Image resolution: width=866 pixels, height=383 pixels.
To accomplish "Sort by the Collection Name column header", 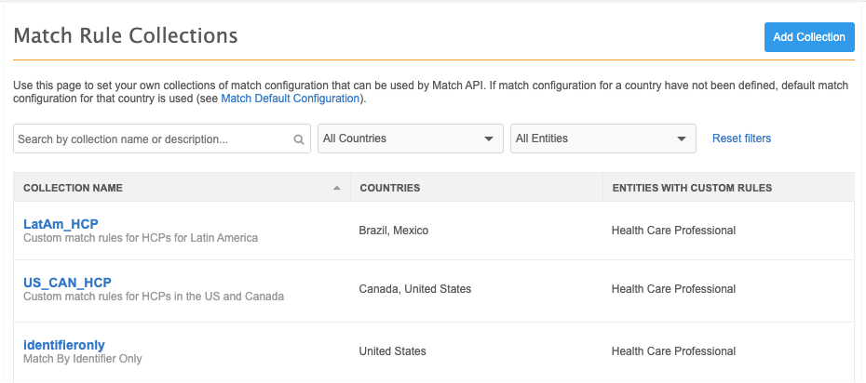I will [73, 188].
